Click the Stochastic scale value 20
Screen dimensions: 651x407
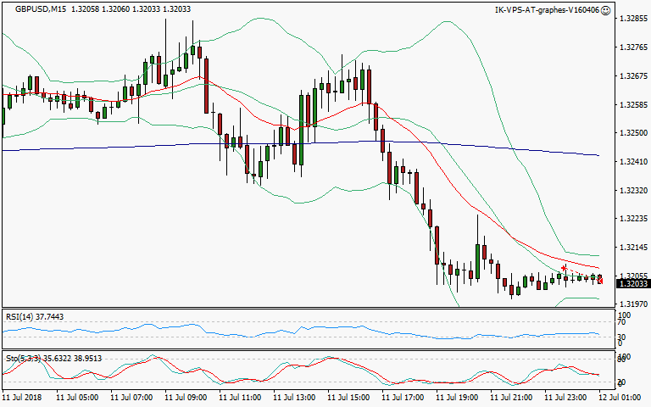[622, 382]
